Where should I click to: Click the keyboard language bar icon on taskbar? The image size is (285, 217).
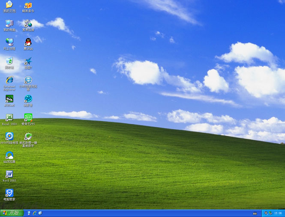(x=255, y=214)
